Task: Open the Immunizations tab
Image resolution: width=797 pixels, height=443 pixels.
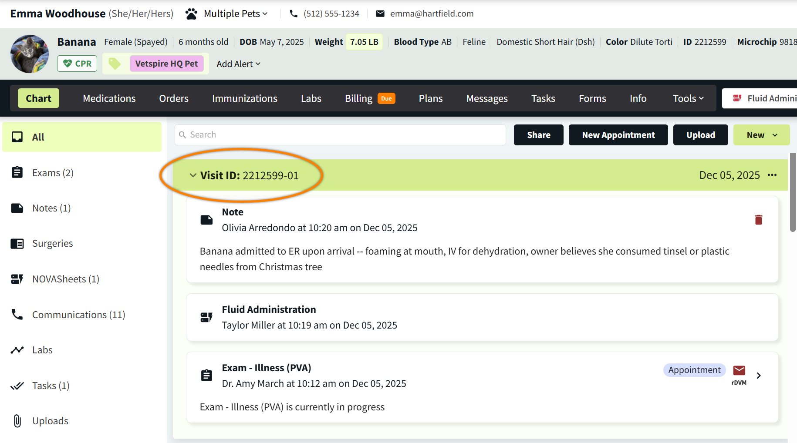Action: pyautogui.click(x=245, y=98)
